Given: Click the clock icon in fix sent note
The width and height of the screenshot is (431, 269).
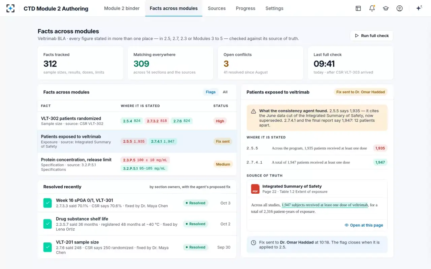Looking at the screenshot, I should click(x=254, y=242).
